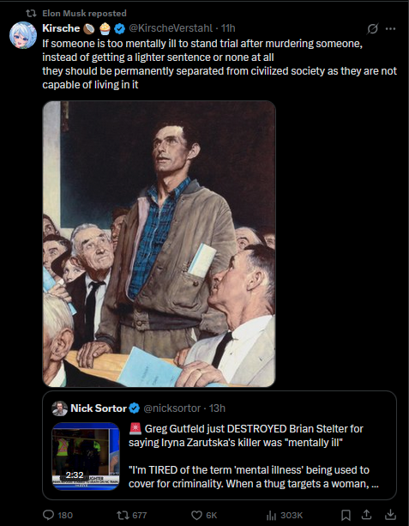Screen dimensions: 409x526
Task: Play the quoted 2:32 video thumbnail
Action: [86, 456]
